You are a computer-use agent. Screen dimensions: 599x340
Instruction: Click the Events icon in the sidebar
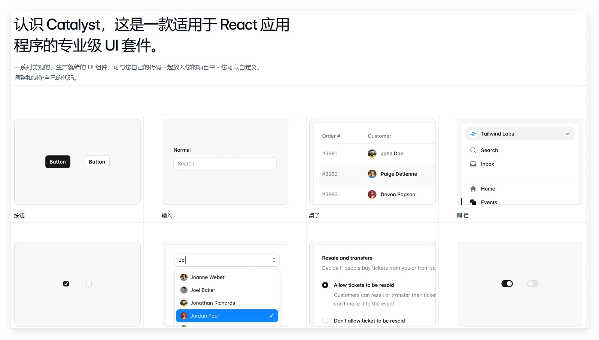pos(473,202)
